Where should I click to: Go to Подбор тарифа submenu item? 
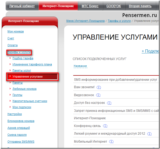23,58
